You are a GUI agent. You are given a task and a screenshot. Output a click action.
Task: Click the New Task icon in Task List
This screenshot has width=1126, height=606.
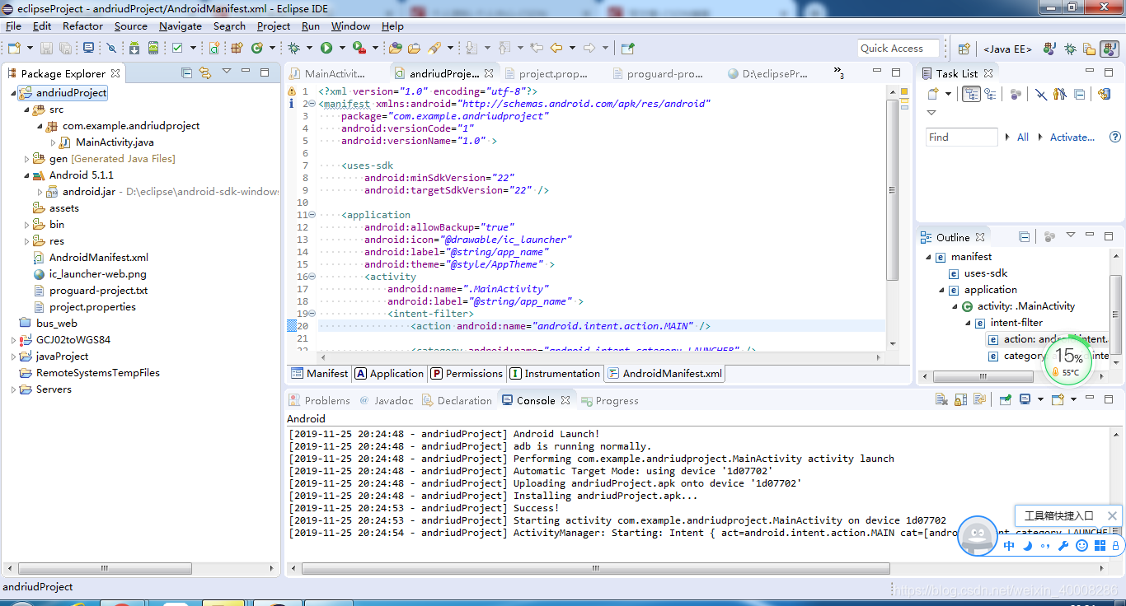[x=933, y=94]
